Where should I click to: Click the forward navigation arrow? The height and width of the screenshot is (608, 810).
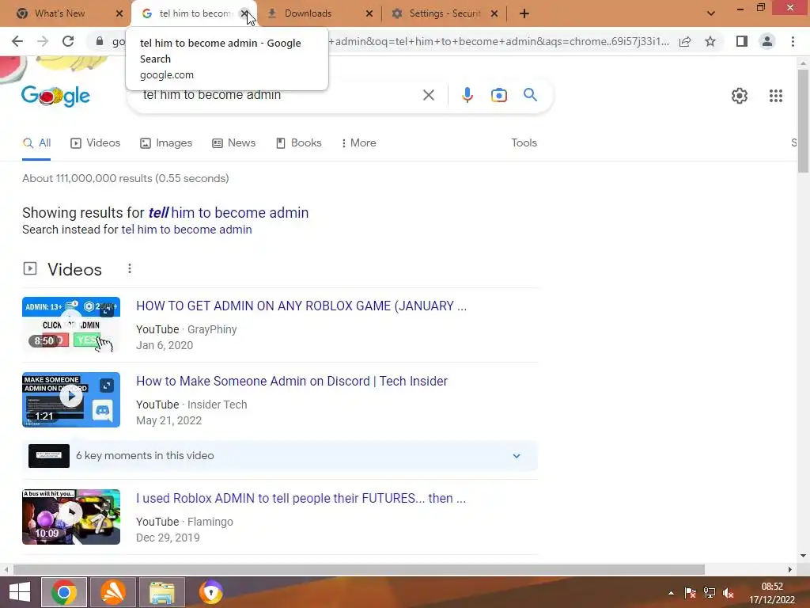43,41
